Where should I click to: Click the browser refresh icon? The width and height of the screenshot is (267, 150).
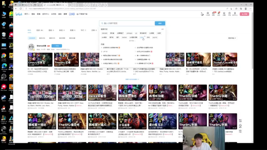21,9
